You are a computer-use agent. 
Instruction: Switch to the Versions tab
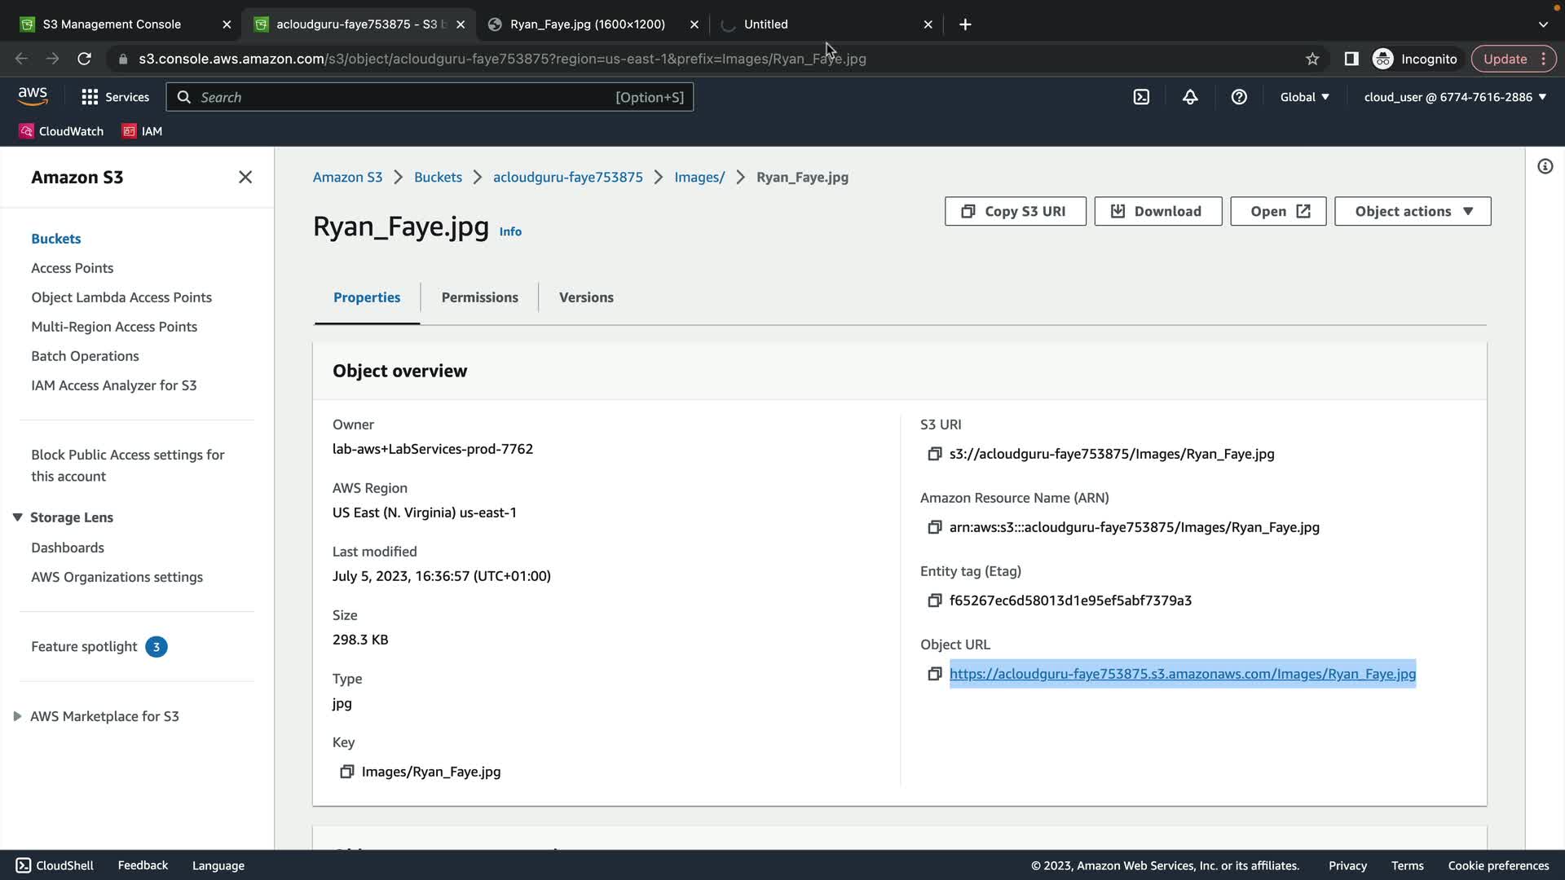coord(586,297)
